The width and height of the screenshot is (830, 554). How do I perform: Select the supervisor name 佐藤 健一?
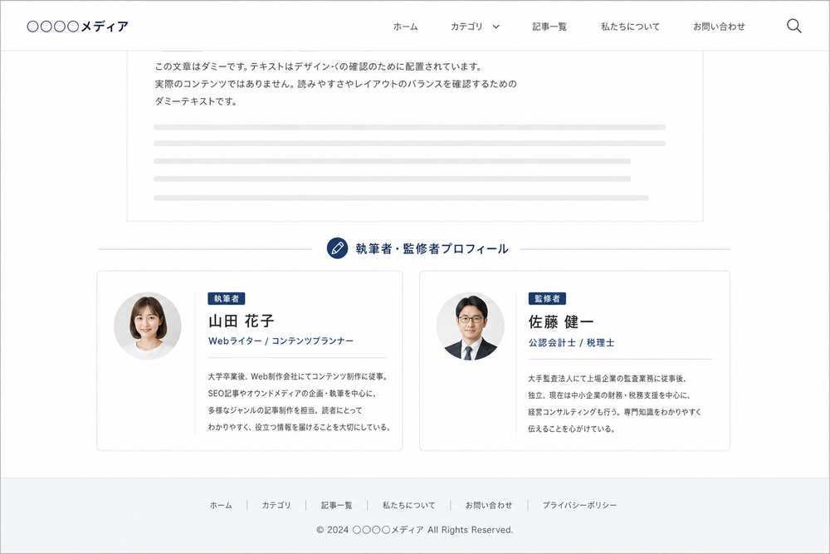(561, 322)
